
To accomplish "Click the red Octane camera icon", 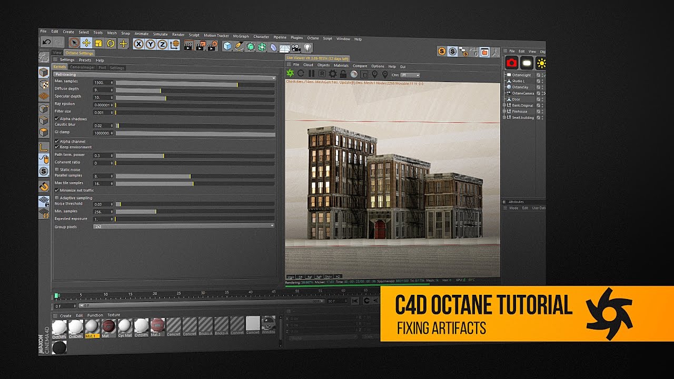I will (x=512, y=63).
